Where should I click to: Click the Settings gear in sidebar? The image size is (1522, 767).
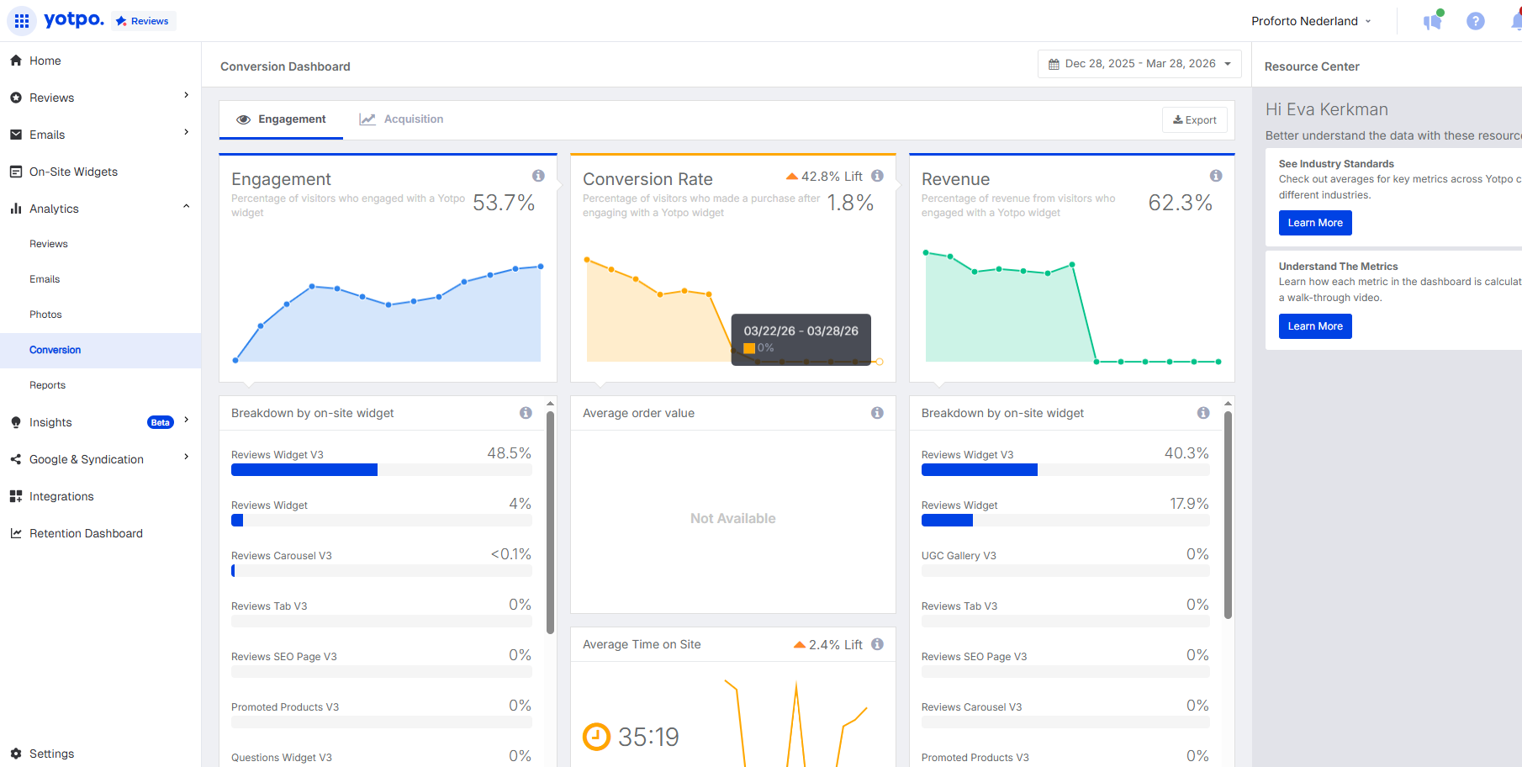tap(16, 754)
